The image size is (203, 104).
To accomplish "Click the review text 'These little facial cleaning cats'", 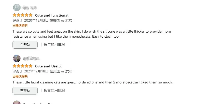I will pyautogui.click(x=93, y=82).
